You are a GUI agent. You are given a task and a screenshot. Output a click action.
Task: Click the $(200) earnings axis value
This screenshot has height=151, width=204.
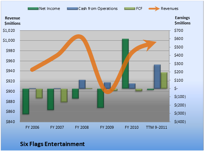pyautogui.click(x=180, y=105)
